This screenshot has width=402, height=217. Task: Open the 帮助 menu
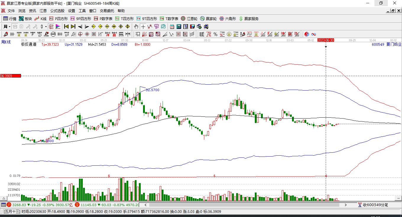click(x=121, y=11)
